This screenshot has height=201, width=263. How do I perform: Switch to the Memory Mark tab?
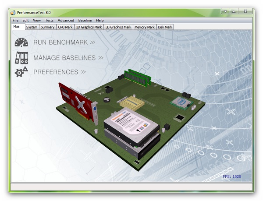coord(145,27)
